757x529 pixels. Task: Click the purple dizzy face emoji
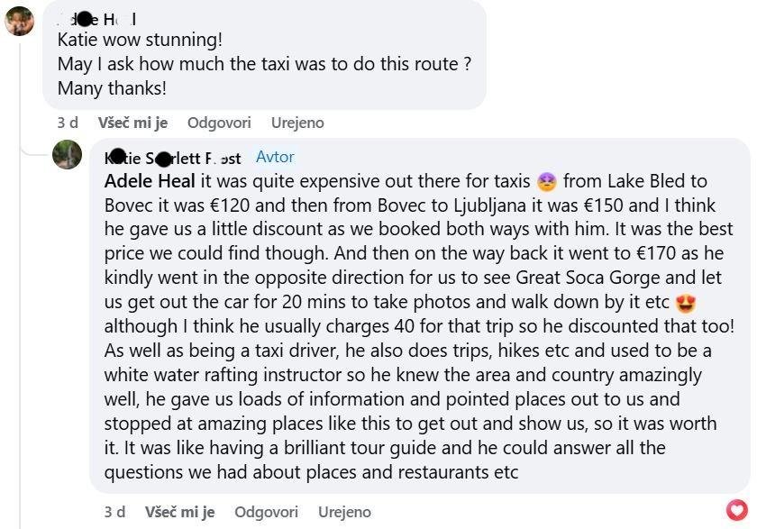click(546, 182)
